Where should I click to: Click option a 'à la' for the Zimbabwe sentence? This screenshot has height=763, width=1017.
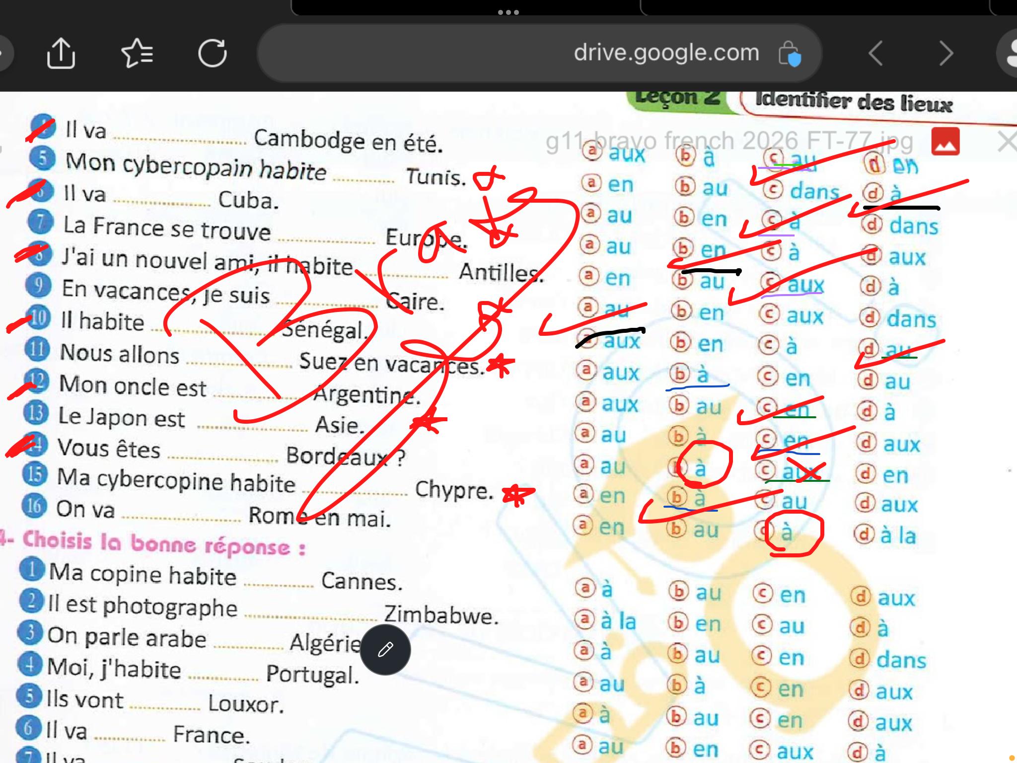[x=605, y=621]
